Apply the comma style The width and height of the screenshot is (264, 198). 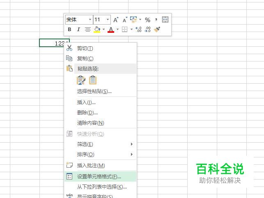pyautogui.click(x=156, y=20)
